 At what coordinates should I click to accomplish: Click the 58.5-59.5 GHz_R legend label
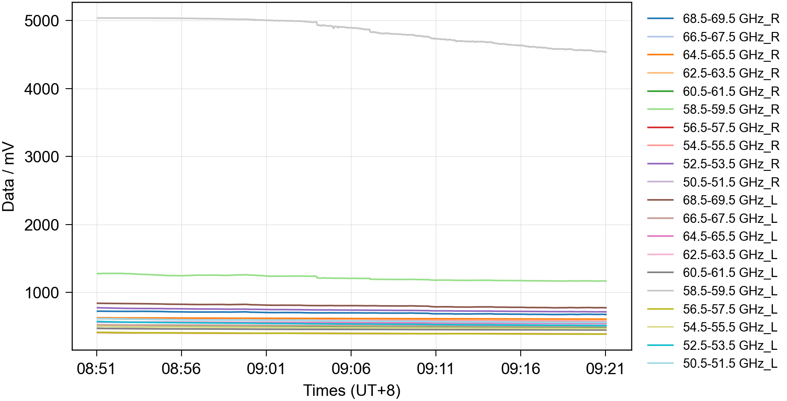click(731, 110)
